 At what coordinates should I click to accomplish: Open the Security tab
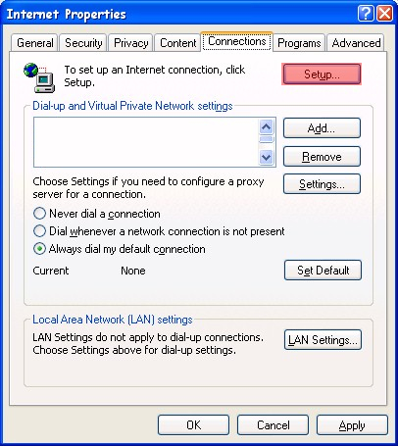pos(83,43)
